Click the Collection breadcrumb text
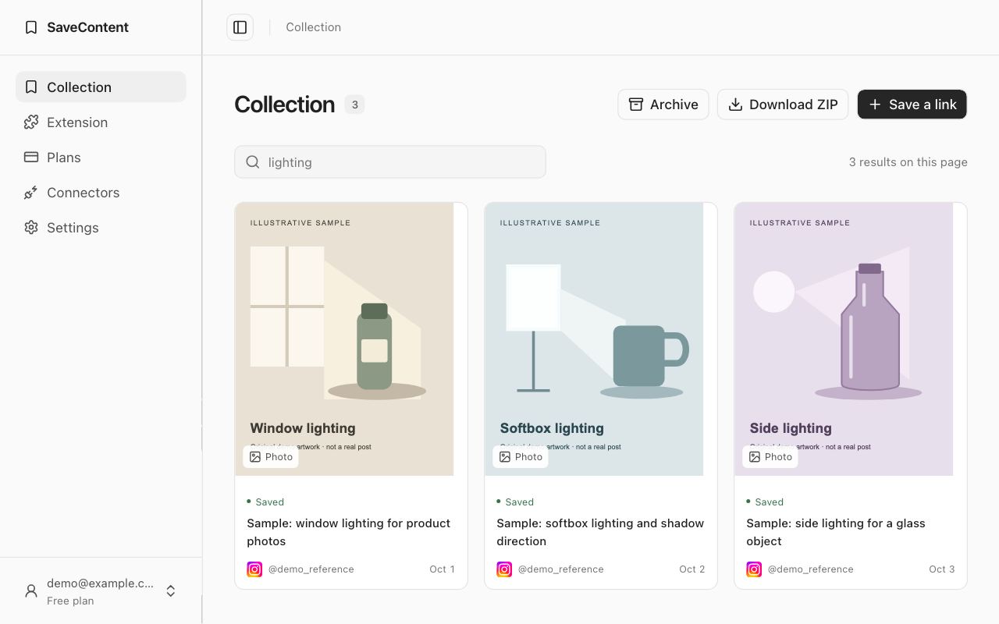999x624 pixels. coord(313,27)
